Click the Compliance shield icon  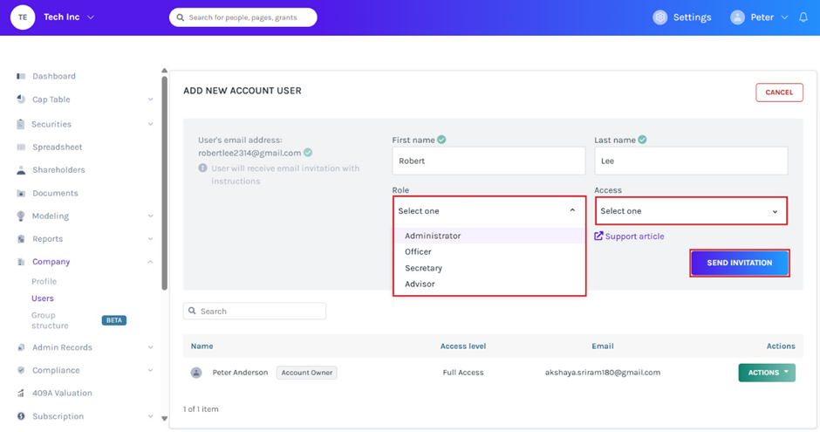[21, 370]
